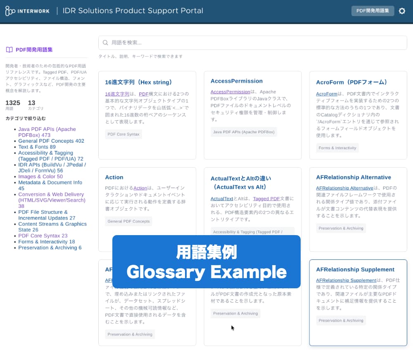Open settings via the gear icon

point(402,11)
